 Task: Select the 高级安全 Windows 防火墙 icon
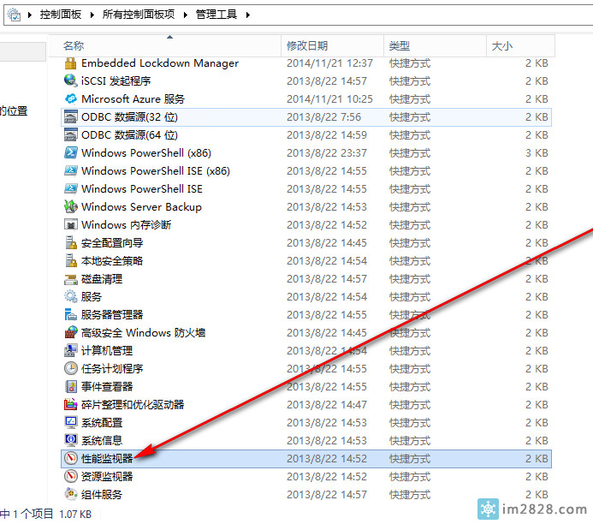[x=70, y=332]
